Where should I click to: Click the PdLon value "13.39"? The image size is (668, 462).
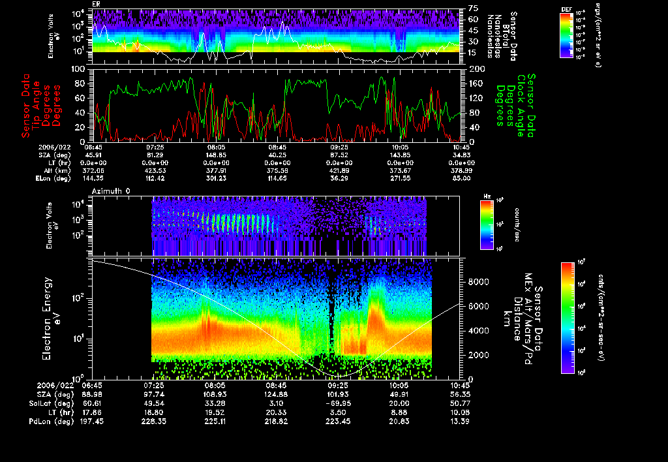(x=460, y=421)
